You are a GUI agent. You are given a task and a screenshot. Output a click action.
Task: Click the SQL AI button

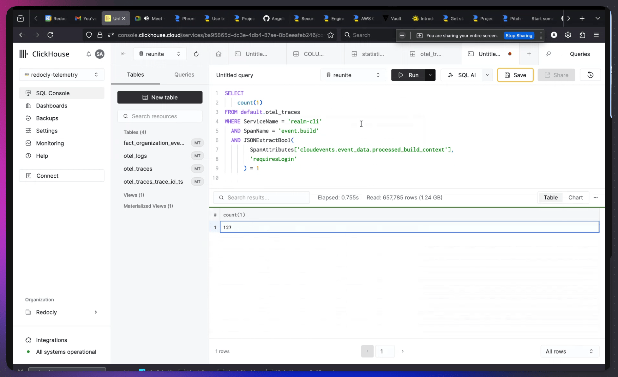[462, 75]
